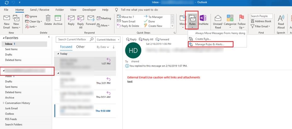Switch to the Other tab
This screenshot has height=129, width=292.
tap(80, 47)
